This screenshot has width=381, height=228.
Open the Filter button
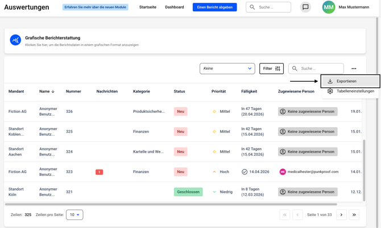[271, 69]
